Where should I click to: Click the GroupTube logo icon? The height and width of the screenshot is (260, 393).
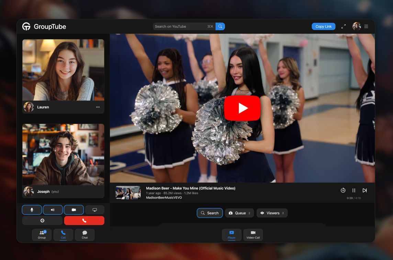click(26, 26)
